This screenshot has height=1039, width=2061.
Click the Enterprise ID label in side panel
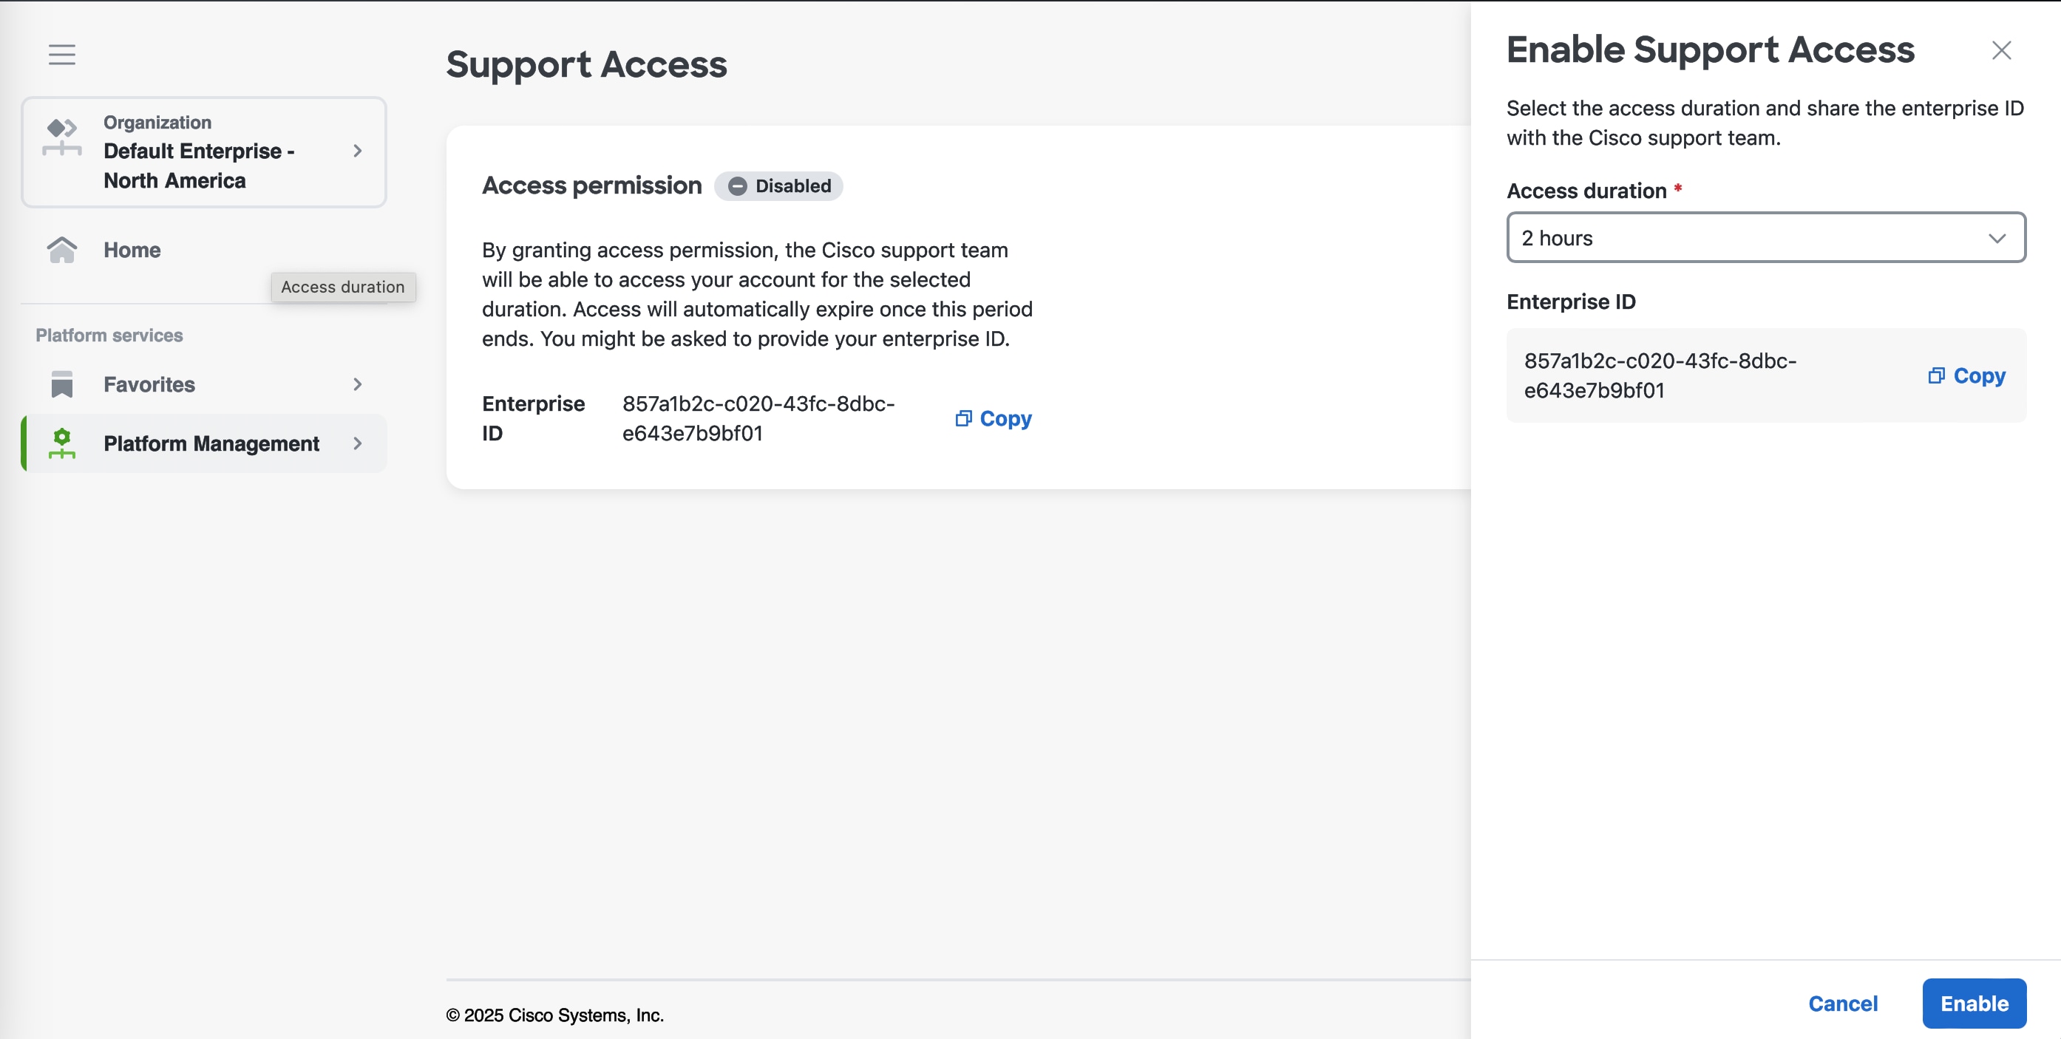pyautogui.click(x=1571, y=302)
